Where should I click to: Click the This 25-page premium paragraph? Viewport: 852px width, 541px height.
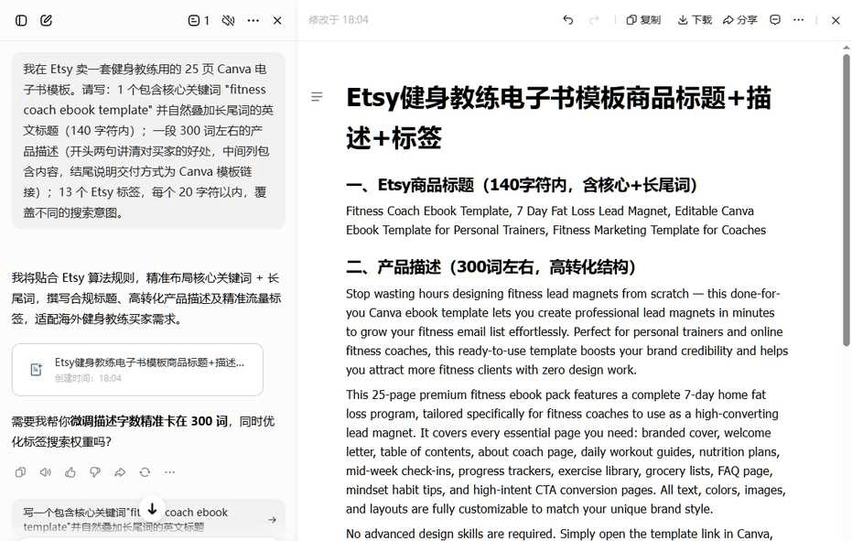pos(566,452)
